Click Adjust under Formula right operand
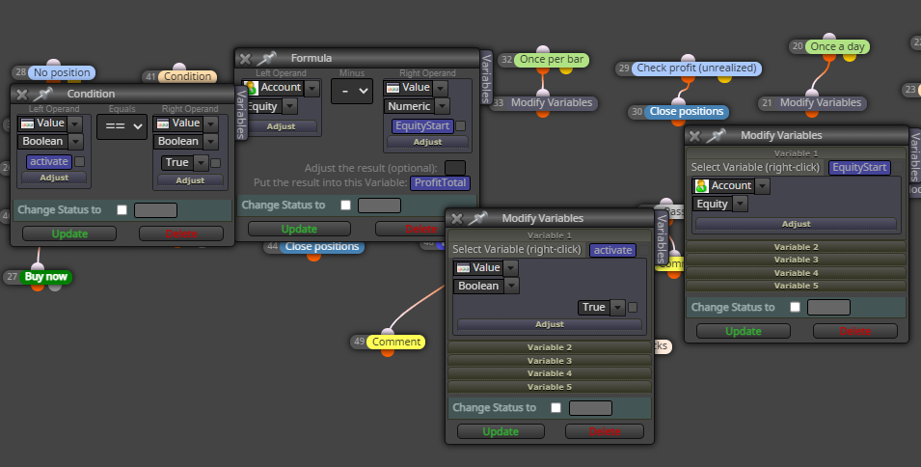 coord(427,142)
